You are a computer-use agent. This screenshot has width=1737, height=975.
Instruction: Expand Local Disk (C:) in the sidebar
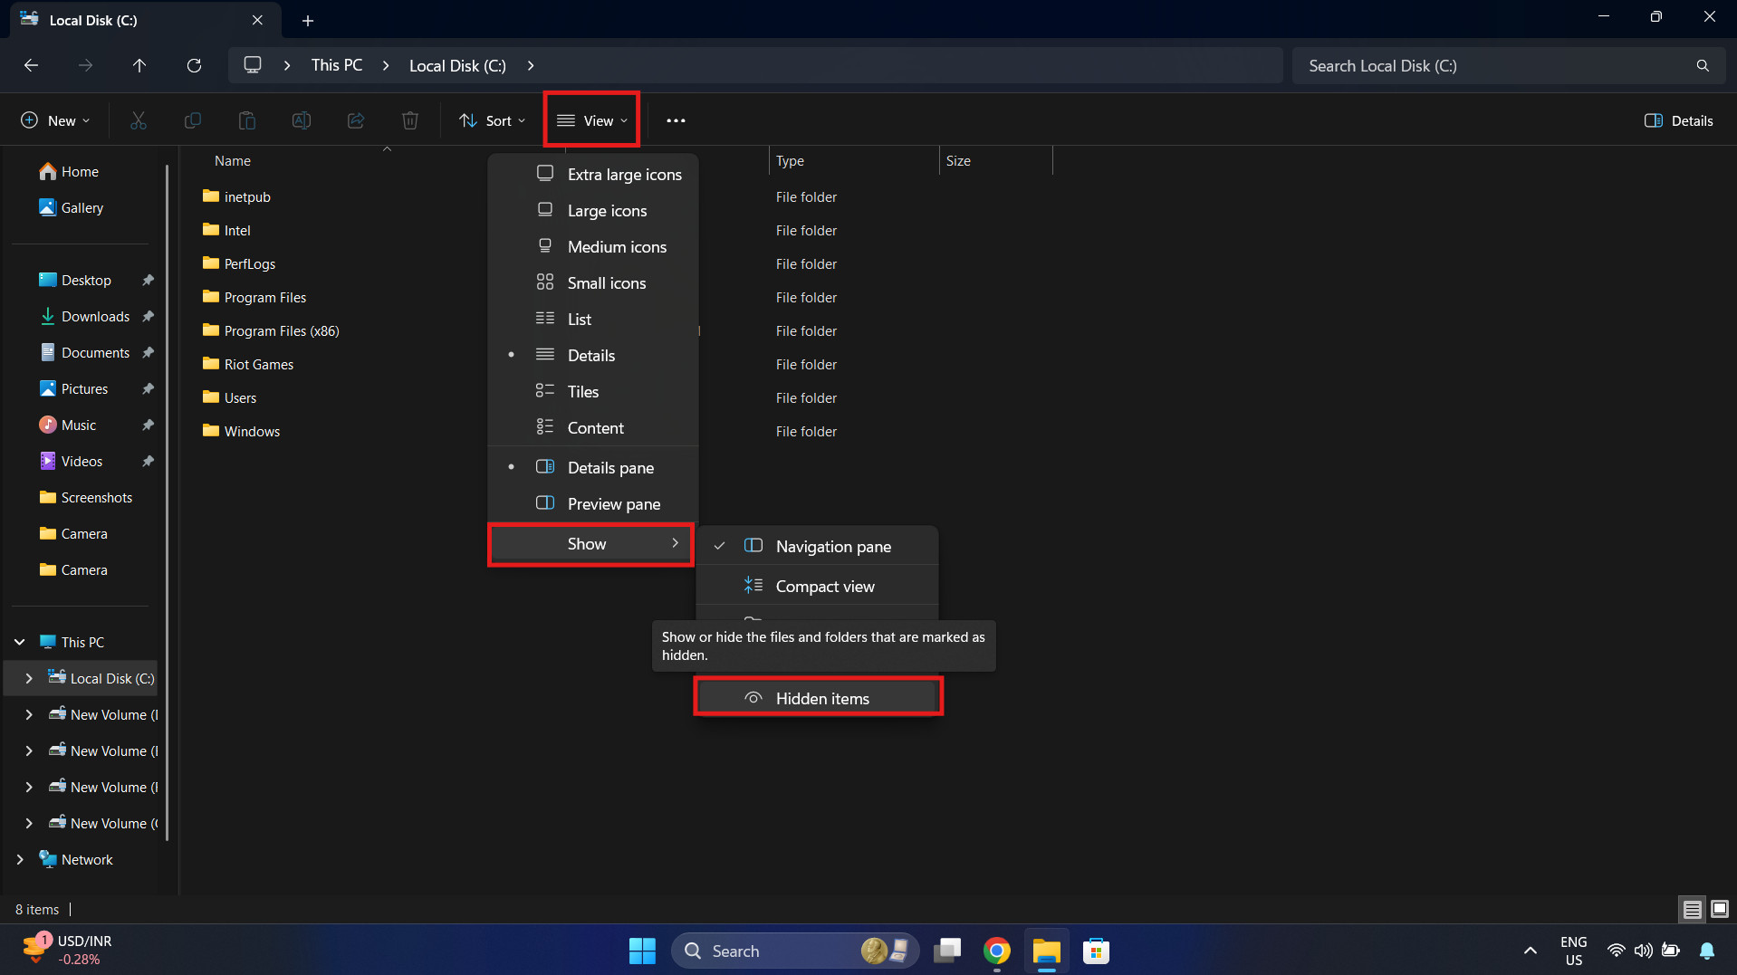click(x=30, y=677)
